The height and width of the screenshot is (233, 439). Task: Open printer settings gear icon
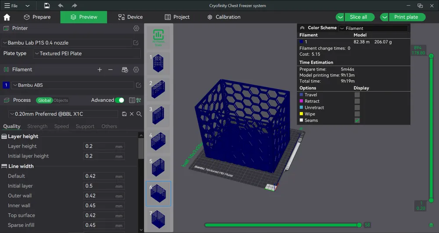[x=136, y=28]
